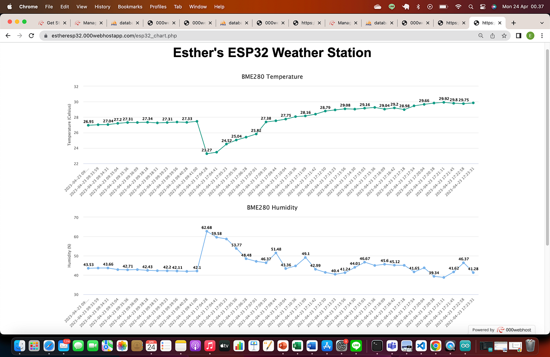Screen dimensions: 550x357
Task: Navigate back using the back arrow
Action: [x=8, y=36]
